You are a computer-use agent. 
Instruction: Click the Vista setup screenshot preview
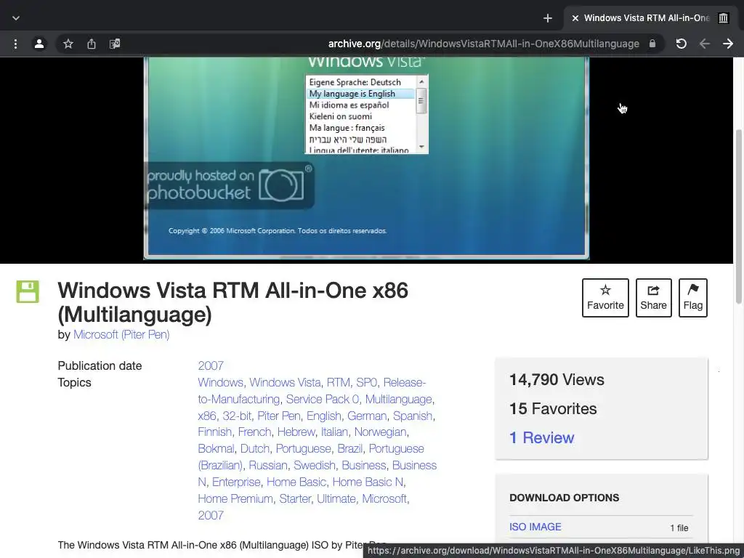coord(366,158)
